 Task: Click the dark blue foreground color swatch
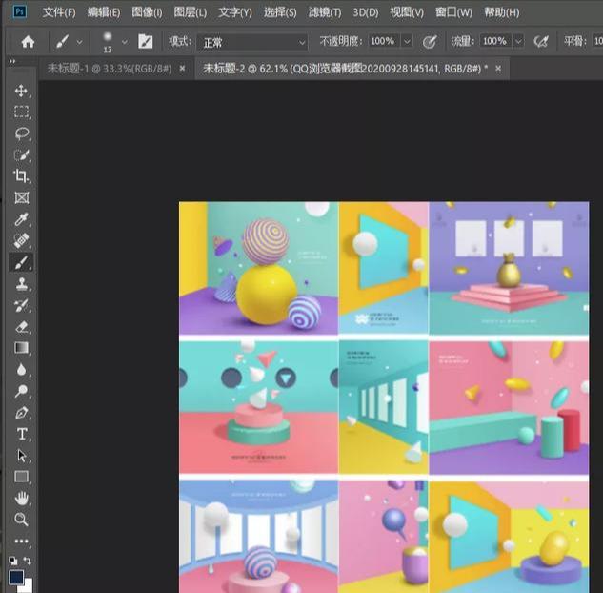pyautogui.click(x=16, y=577)
